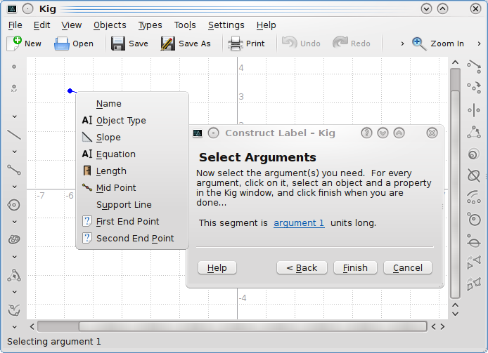This screenshot has height=353, width=488.
Task: Expand the angle tool dropdown arrow
Action: click(x=14, y=327)
